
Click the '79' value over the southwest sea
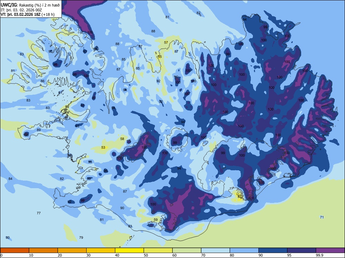81,237
